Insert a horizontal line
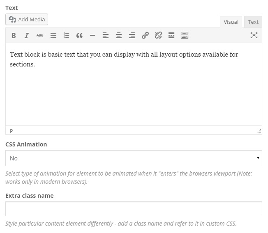The height and width of the screenshot is (233, 268). pyautogui.click(x=92, y=36)
